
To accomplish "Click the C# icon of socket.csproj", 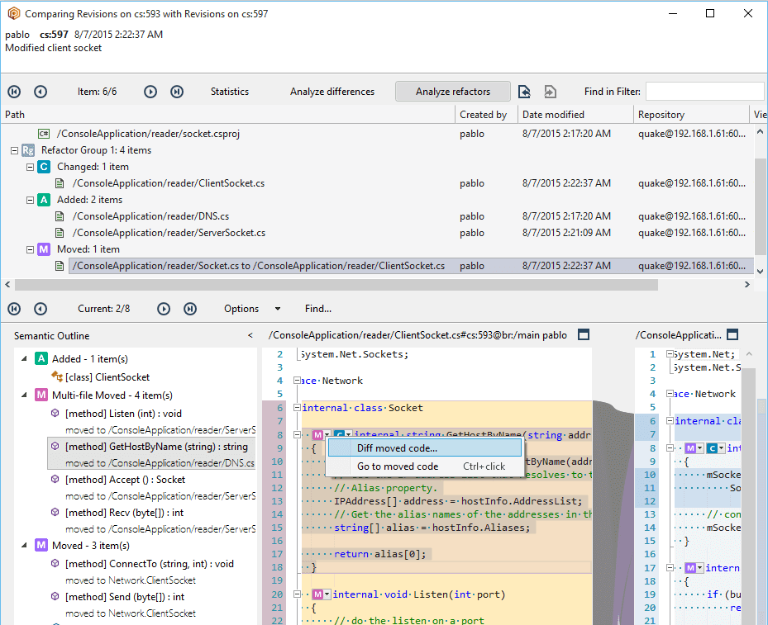I will pos(44,134).
